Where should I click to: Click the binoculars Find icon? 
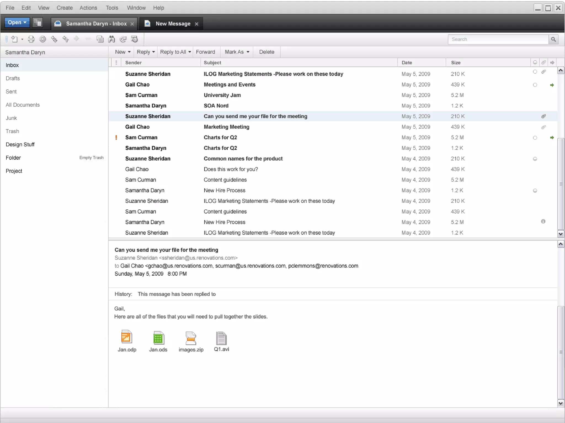(x=111, y=39)
